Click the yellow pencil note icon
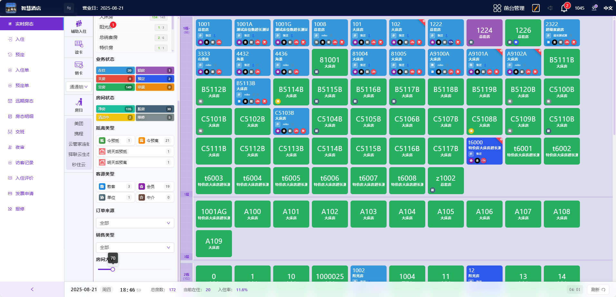The image size is (616, 297). click(x=535, y=8)
